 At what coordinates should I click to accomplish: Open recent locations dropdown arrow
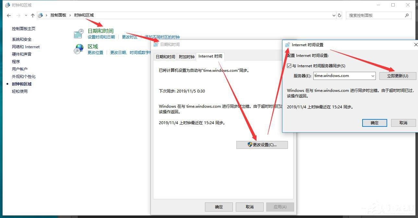click(26, 15)
